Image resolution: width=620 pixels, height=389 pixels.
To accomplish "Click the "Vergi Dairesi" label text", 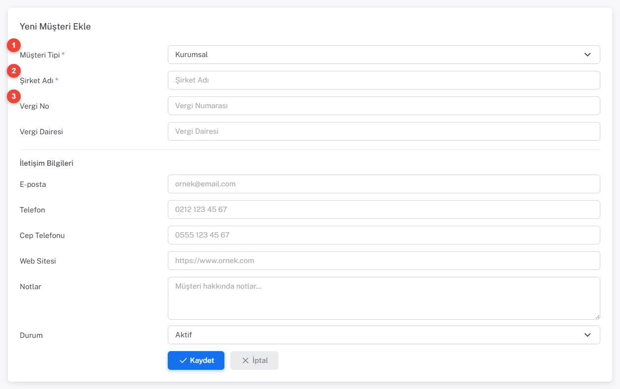I will point(41,132).
